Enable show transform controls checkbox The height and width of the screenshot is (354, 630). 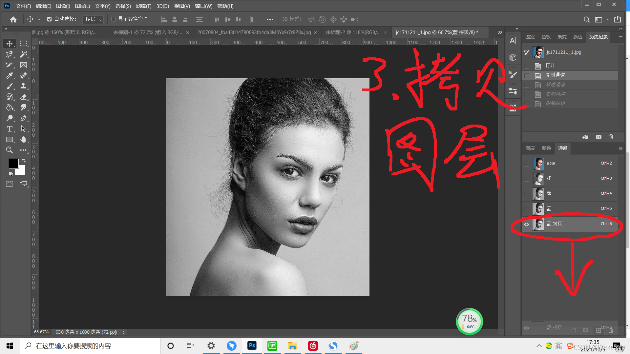[113, 19]
